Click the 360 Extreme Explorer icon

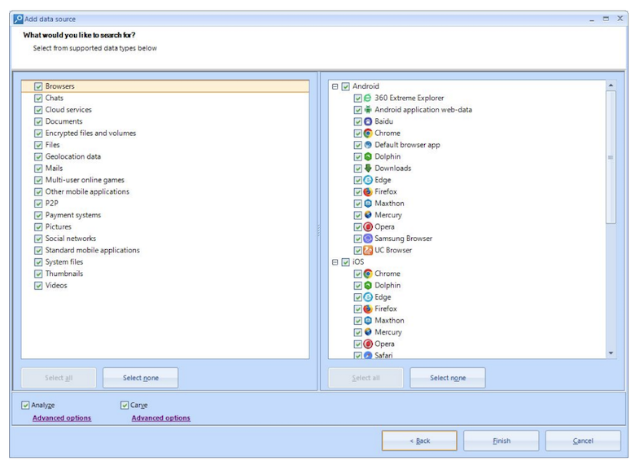pos(368,98)
